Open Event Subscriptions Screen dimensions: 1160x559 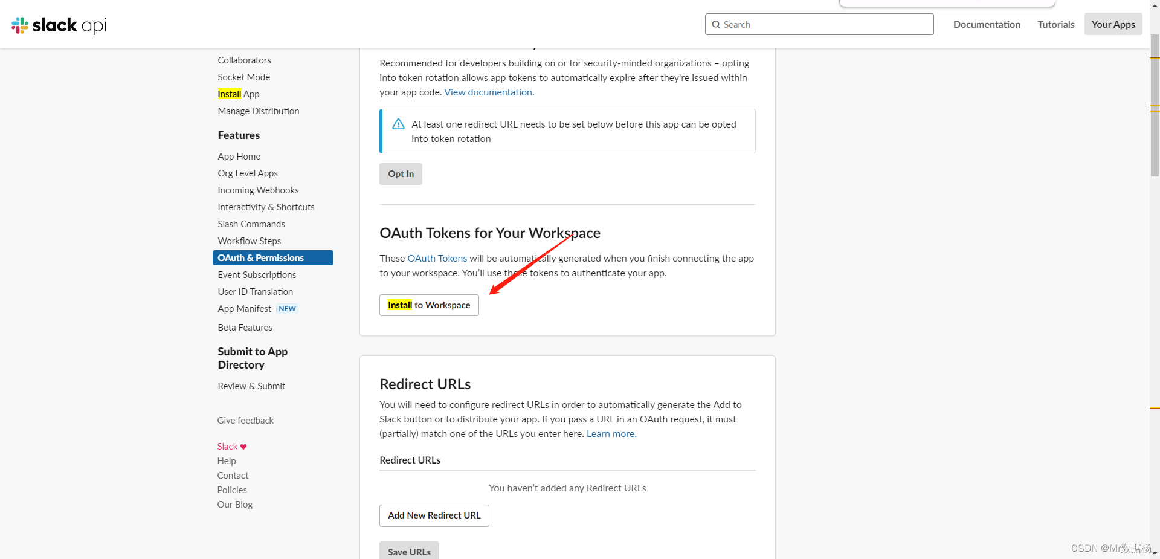point(257,275)
